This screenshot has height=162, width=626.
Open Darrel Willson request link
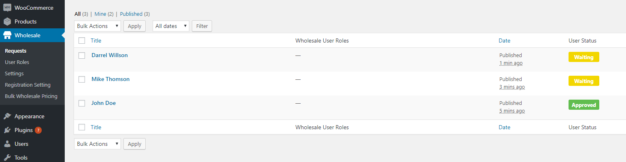click(110, 55)
